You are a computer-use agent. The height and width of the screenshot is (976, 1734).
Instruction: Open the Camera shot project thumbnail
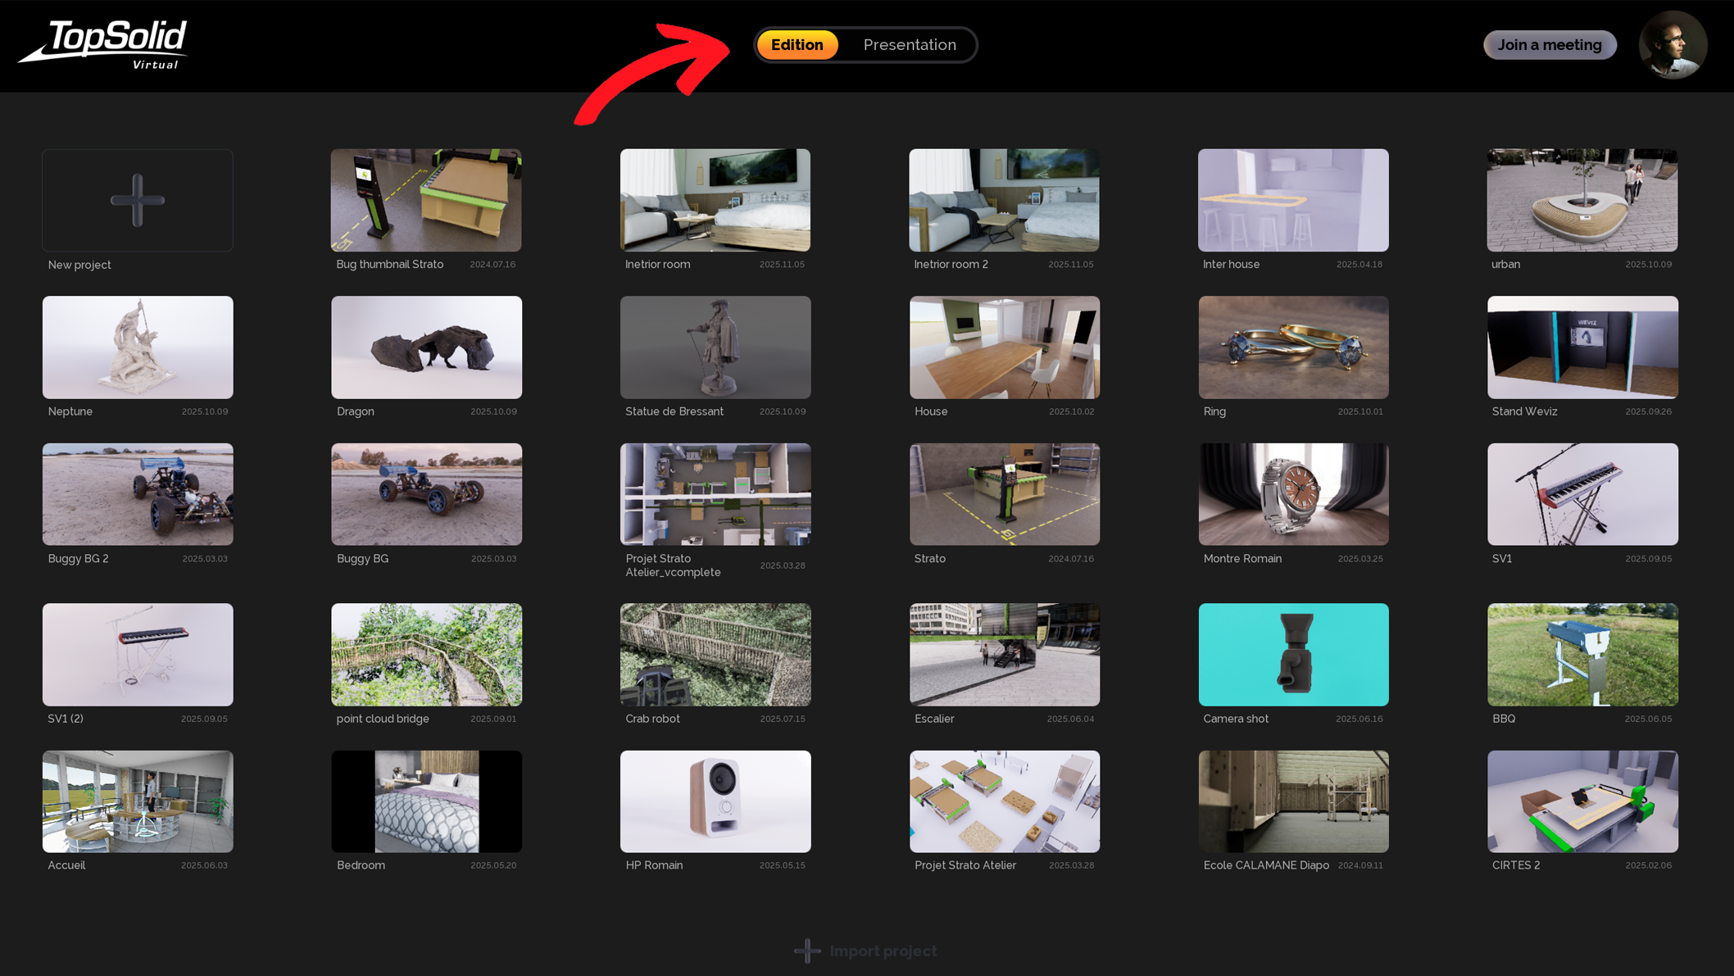click(x=1293, y=655)
